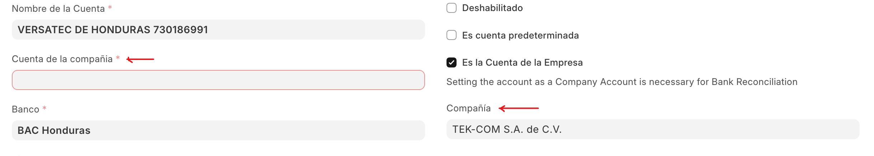Enable the Deshabilitado checkbox
The image size is (874, 156).
(451, 8)
